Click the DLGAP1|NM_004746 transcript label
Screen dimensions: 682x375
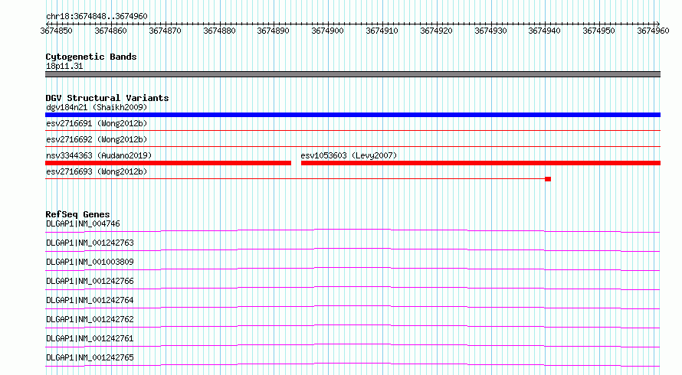[83, 223]
